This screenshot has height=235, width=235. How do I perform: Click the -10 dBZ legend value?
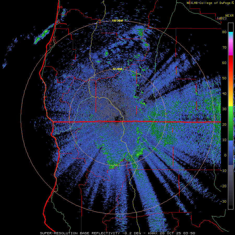223,171
